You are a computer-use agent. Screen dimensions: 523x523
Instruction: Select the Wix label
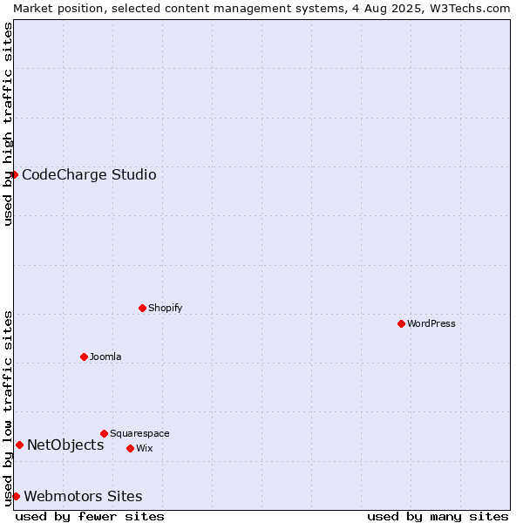145,448
